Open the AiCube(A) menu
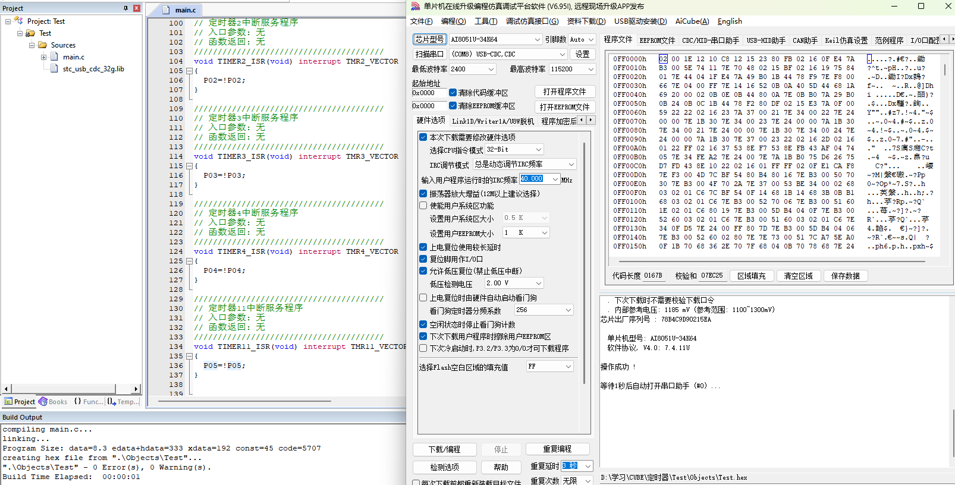This screenshot has height=485, width=955. tap(692, 21)
